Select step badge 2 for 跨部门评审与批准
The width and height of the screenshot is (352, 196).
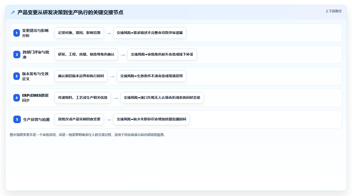click(17, 55)
